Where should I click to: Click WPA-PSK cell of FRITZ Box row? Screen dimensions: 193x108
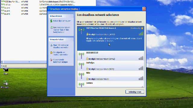point(25,1)
